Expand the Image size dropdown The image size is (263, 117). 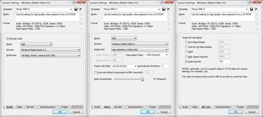point(140,49)
